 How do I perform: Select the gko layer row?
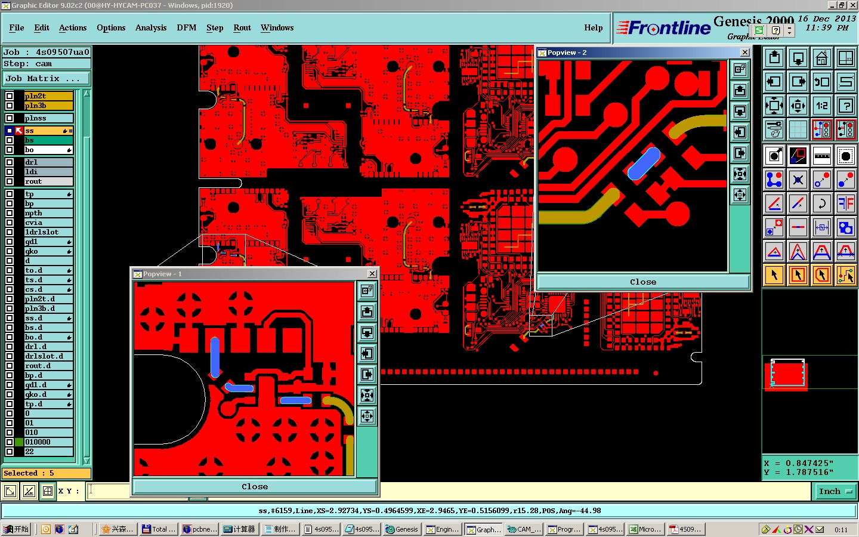(x=48, y=251)
